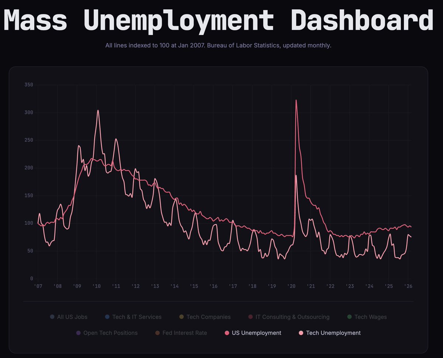This screenshot has height=358, width=443.
Task: Click the '12 x-axis label
Action: (x=135, y=286)
